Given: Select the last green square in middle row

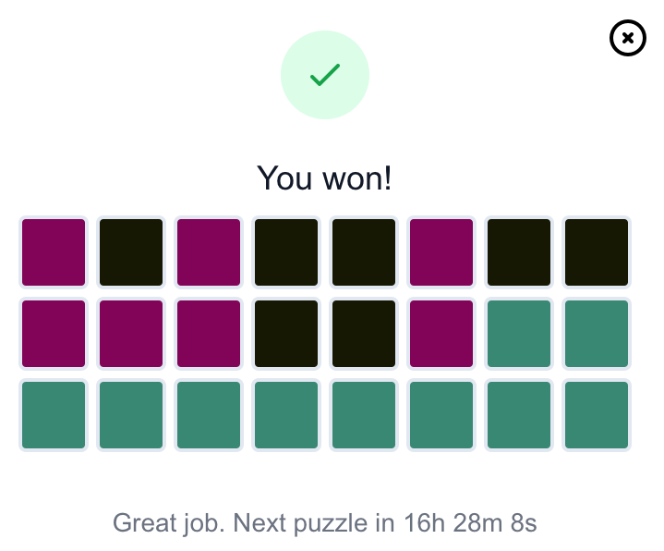Looking at the screenshot, I should click(x=597, y=334).
